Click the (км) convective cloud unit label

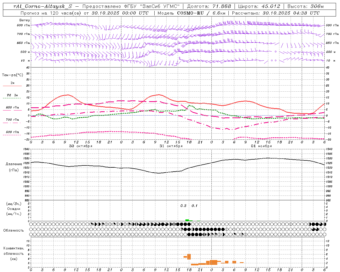14,259
